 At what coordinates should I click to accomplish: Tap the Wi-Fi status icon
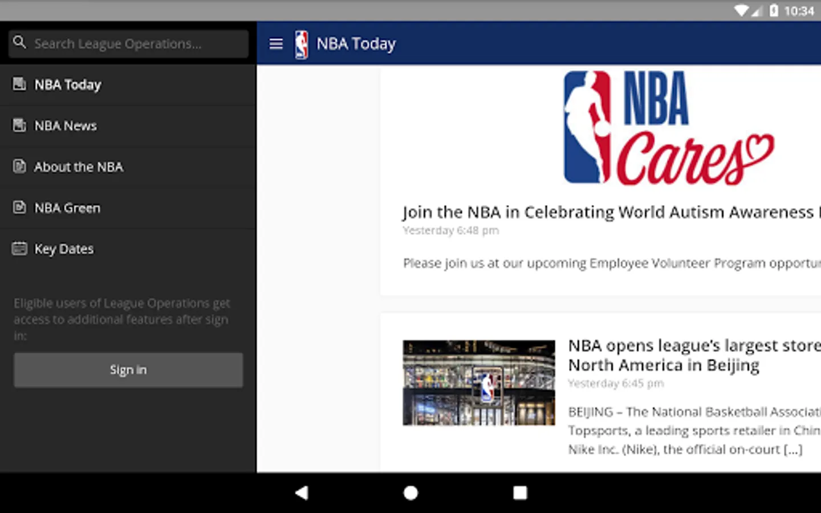click(x=742, y=11)
